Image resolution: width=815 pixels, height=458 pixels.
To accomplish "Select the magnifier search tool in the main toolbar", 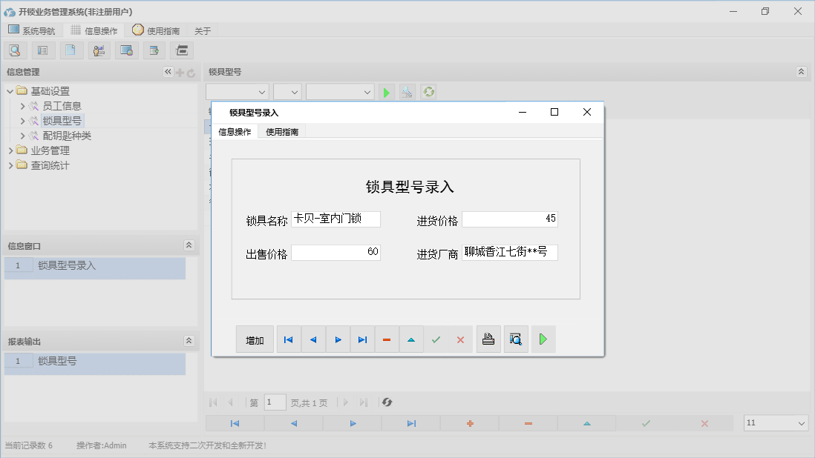I will pos(16,50).
